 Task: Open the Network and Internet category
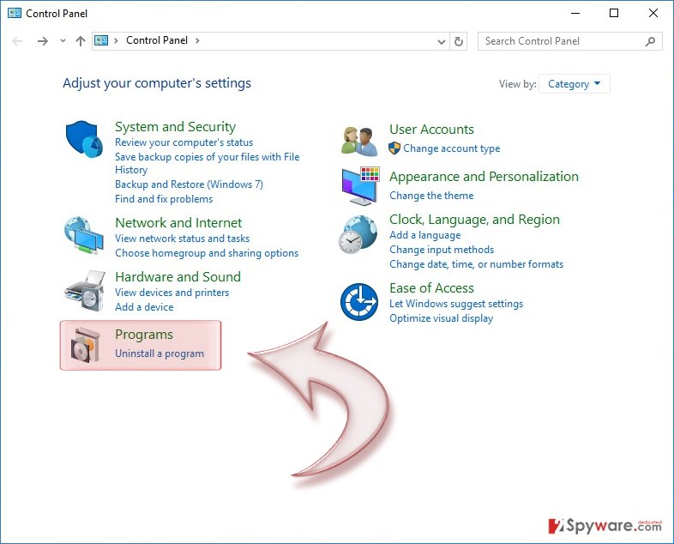pyautogui.click(x=178, y=223)
